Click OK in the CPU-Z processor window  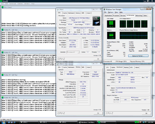click(x=98, y=59)
